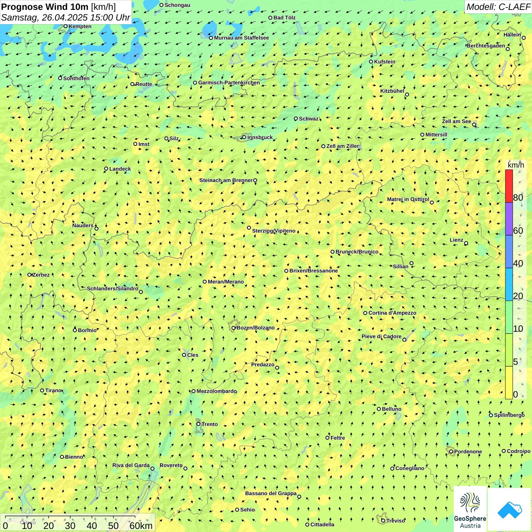The image size is (532, 532).
Task: Select the Kitzbühel label
Action: click(x=392, y=91)
